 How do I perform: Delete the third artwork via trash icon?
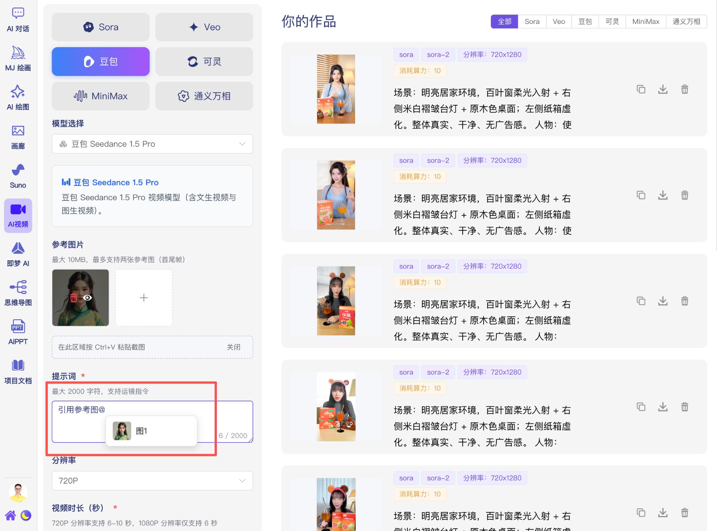685,301
